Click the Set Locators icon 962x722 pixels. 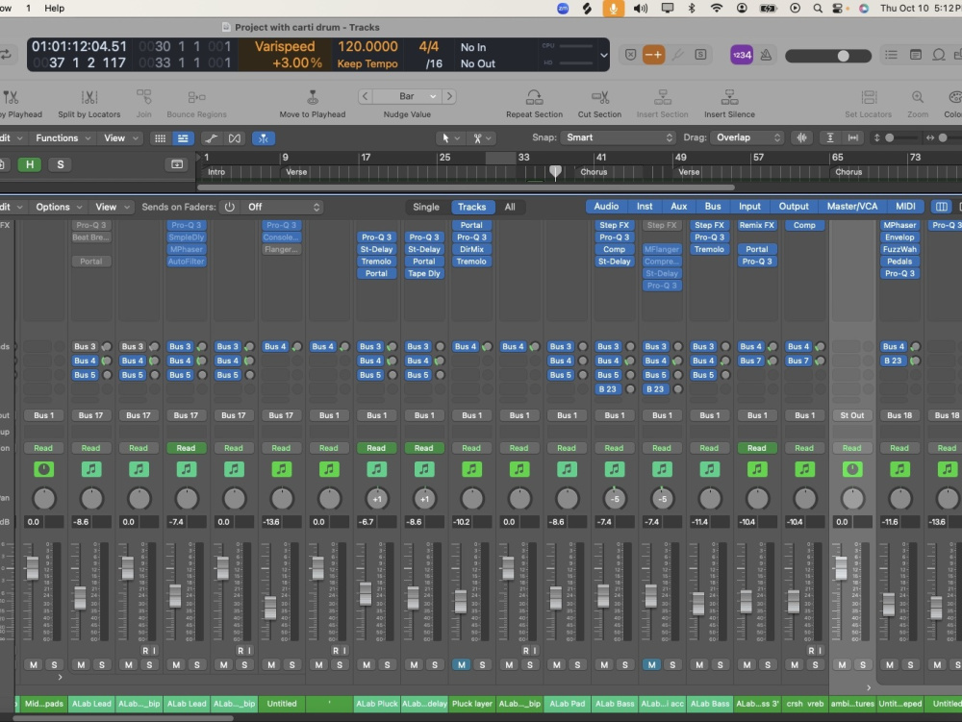(868, 97)
